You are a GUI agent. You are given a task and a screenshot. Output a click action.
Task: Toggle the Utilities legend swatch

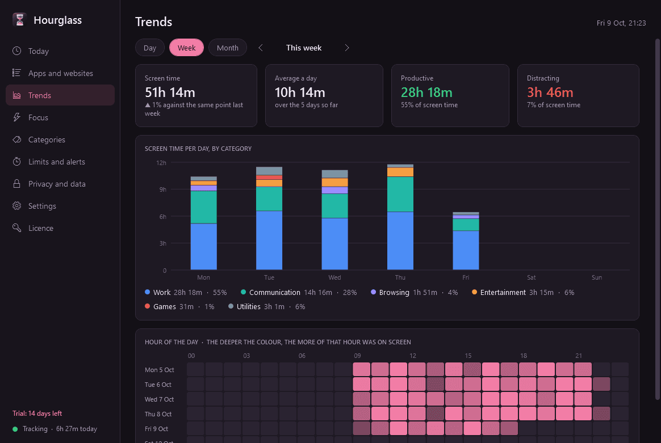click(x=231, y=306)
